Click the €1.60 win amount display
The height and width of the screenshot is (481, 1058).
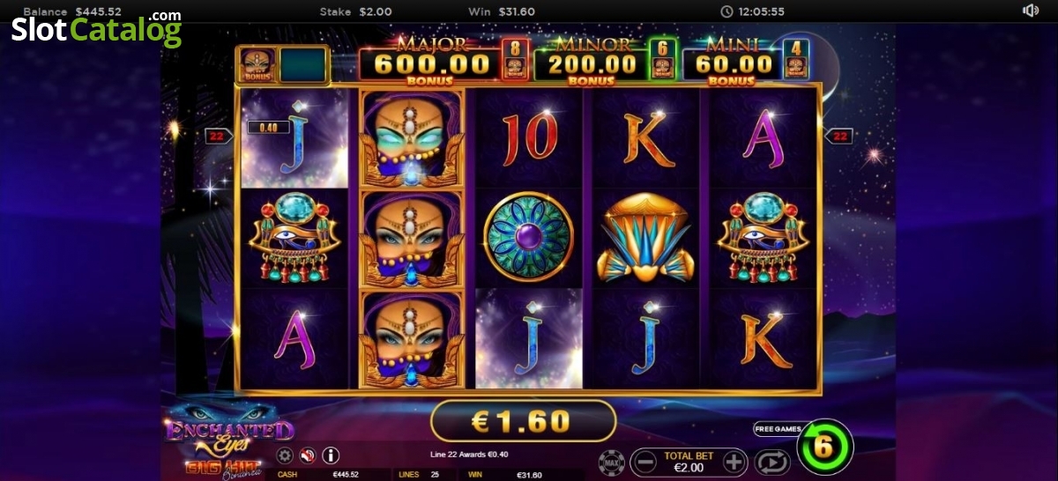pyautogui.click(x=523, y=421)
